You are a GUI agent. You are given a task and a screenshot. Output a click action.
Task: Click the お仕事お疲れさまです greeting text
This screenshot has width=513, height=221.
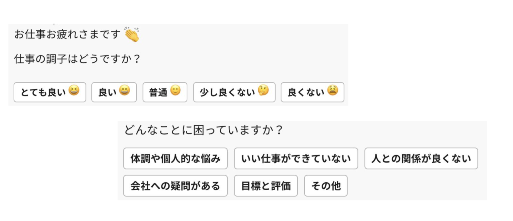click(x=67, y=34)
